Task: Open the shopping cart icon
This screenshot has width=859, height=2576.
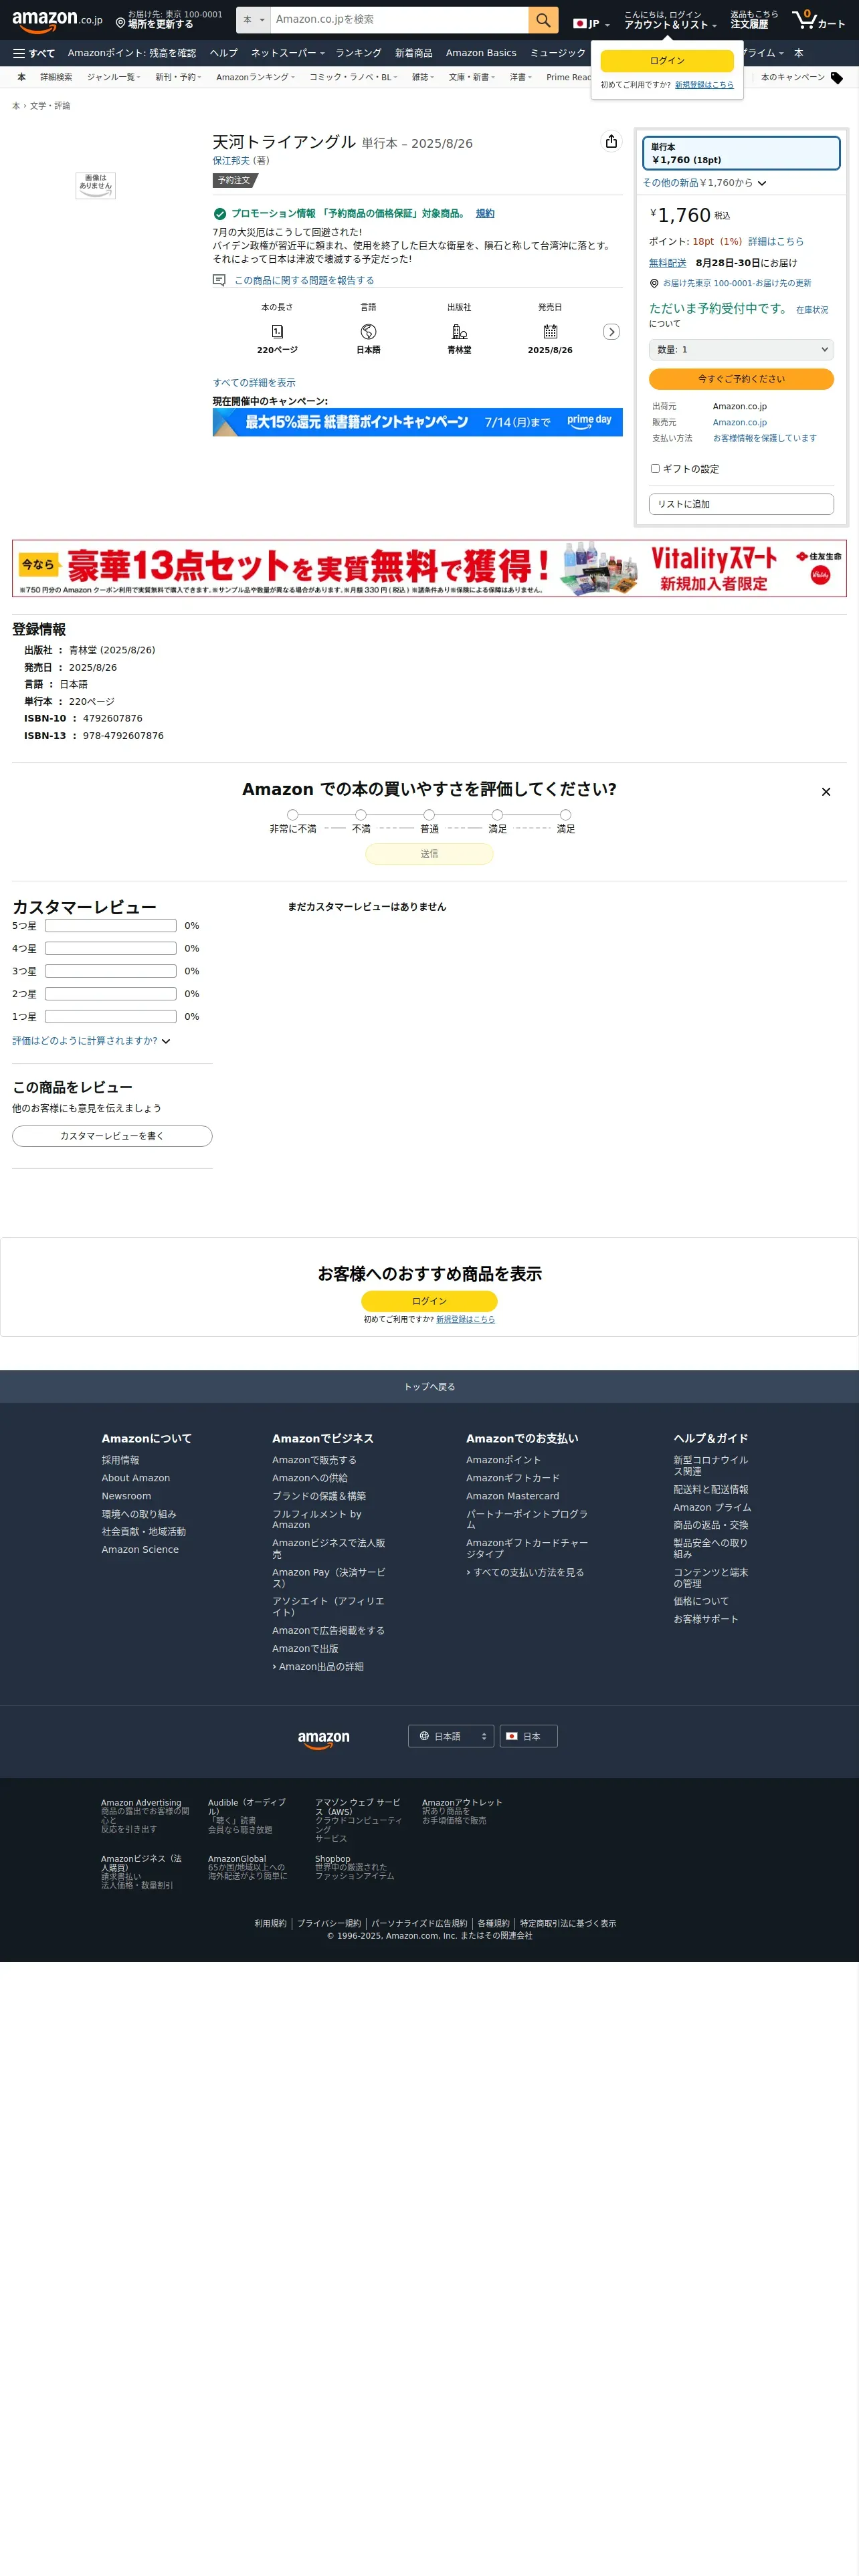Action: 818,20
